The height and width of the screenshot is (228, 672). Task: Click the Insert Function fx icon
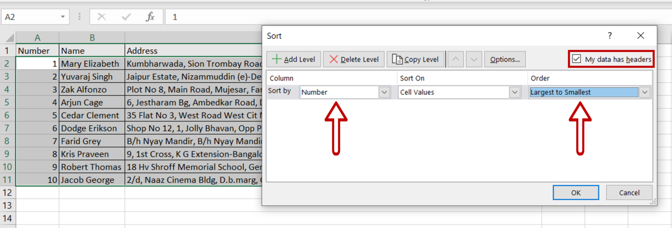tap(150, 17)
